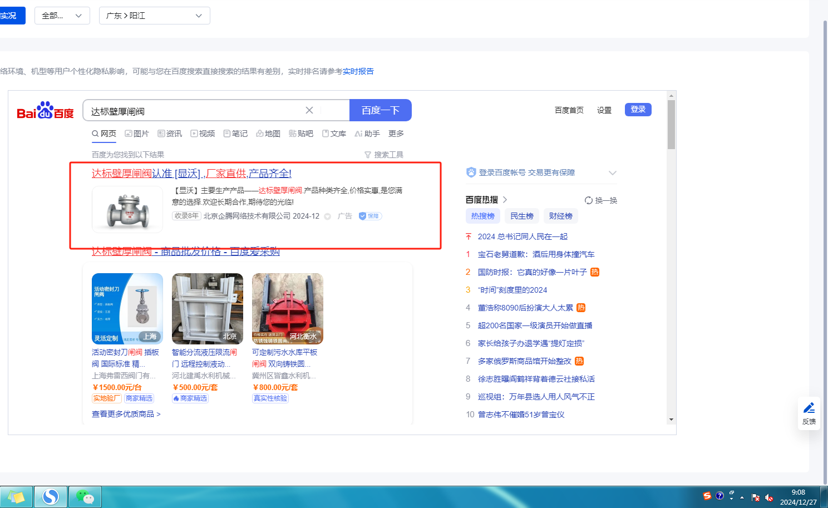828x508 pixels.
Task: Open the 广东 > 阳江 region dropdown
Action: [155, 16]
